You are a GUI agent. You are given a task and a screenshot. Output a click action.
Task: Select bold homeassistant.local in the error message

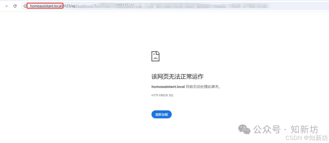coord(168,87)
